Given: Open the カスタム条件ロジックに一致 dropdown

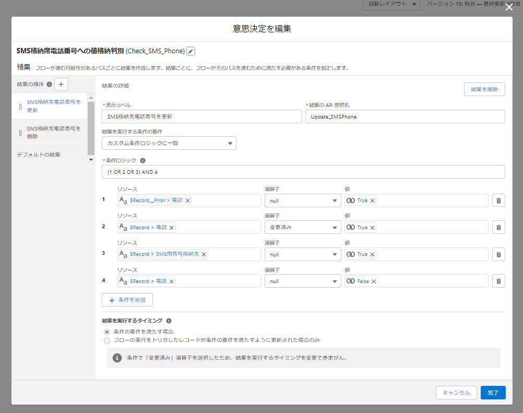Looking at the screenshot, I should (169, 143).
